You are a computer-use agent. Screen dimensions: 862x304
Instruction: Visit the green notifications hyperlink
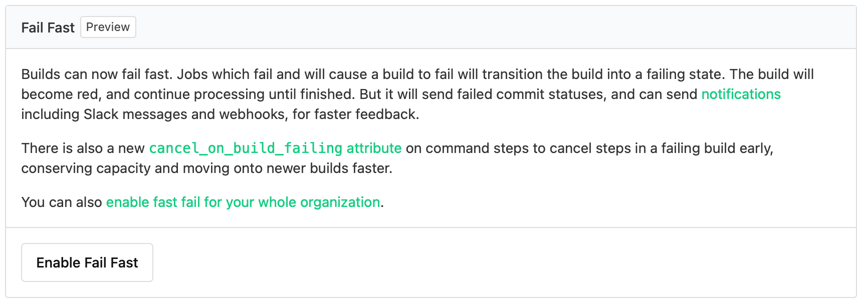[x=740, y=94]
